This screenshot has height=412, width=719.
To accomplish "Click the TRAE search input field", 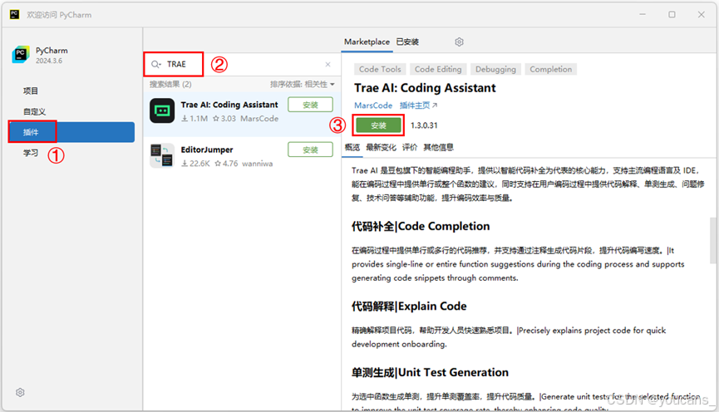I will point(243,64).
